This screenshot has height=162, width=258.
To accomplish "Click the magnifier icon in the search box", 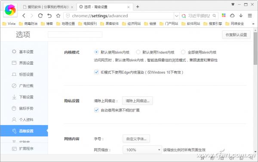I will 214,15.
